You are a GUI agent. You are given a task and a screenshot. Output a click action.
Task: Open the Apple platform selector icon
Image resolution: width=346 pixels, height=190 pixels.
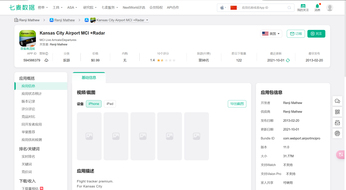(x=223, y=8)
